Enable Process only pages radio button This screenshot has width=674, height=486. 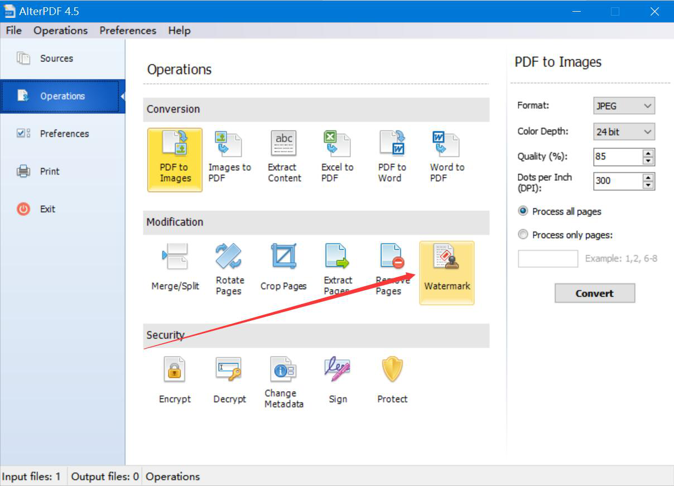523,235
